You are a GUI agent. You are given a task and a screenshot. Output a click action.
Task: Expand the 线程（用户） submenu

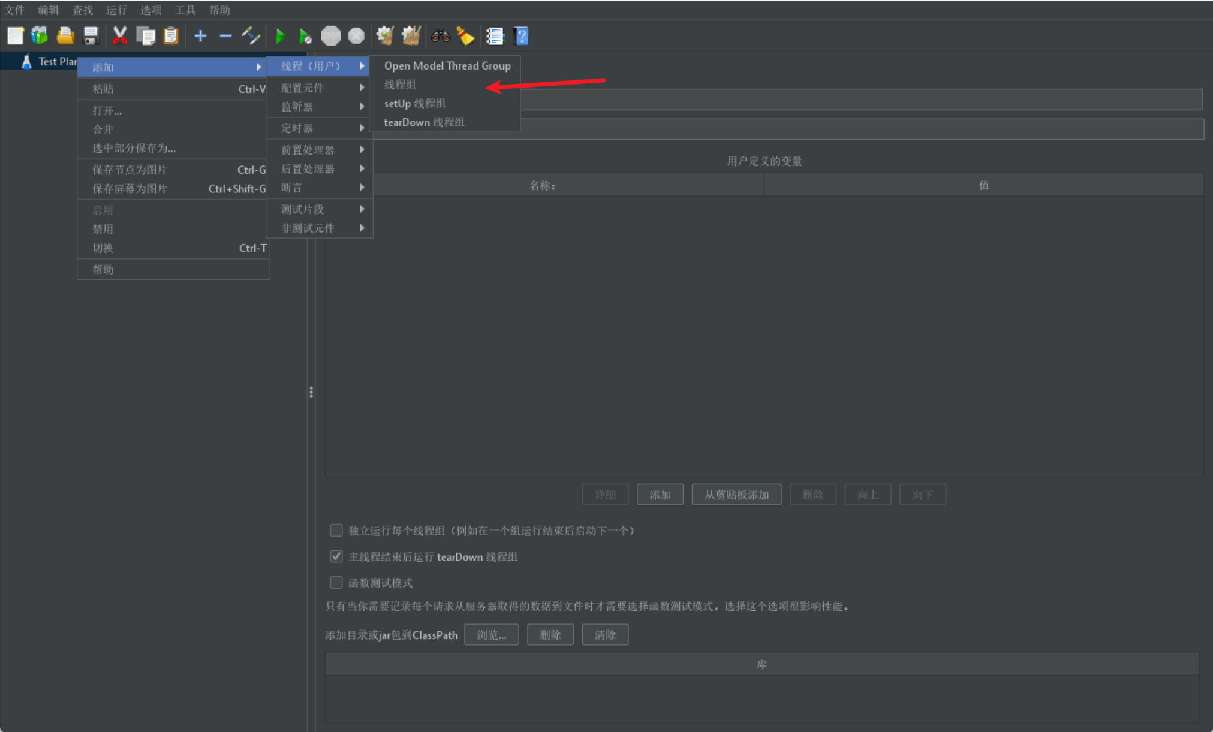(318, 66)
